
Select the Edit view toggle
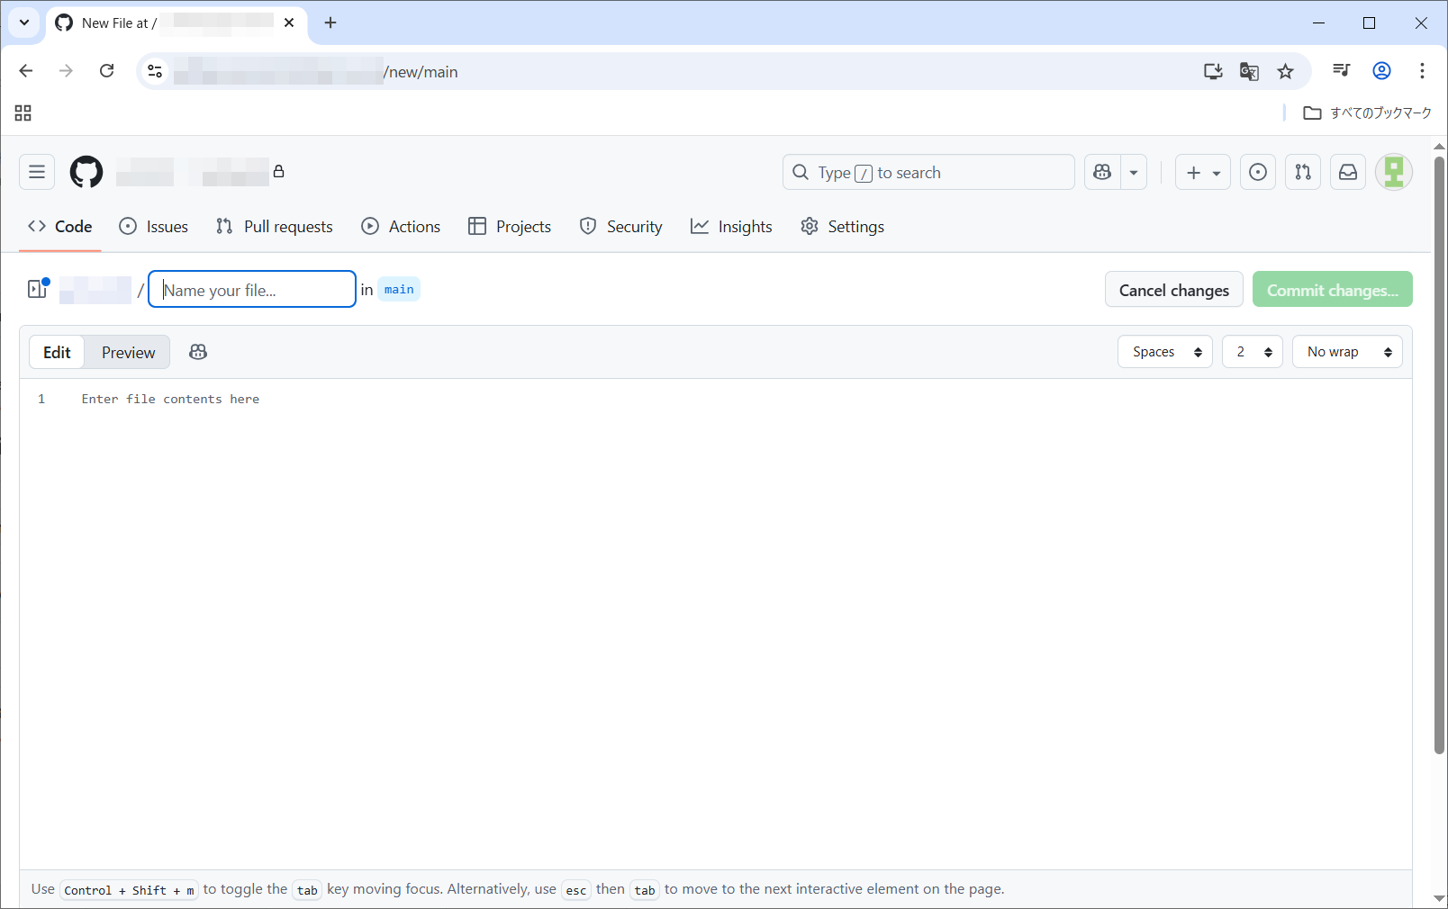(x=57, y=352)
